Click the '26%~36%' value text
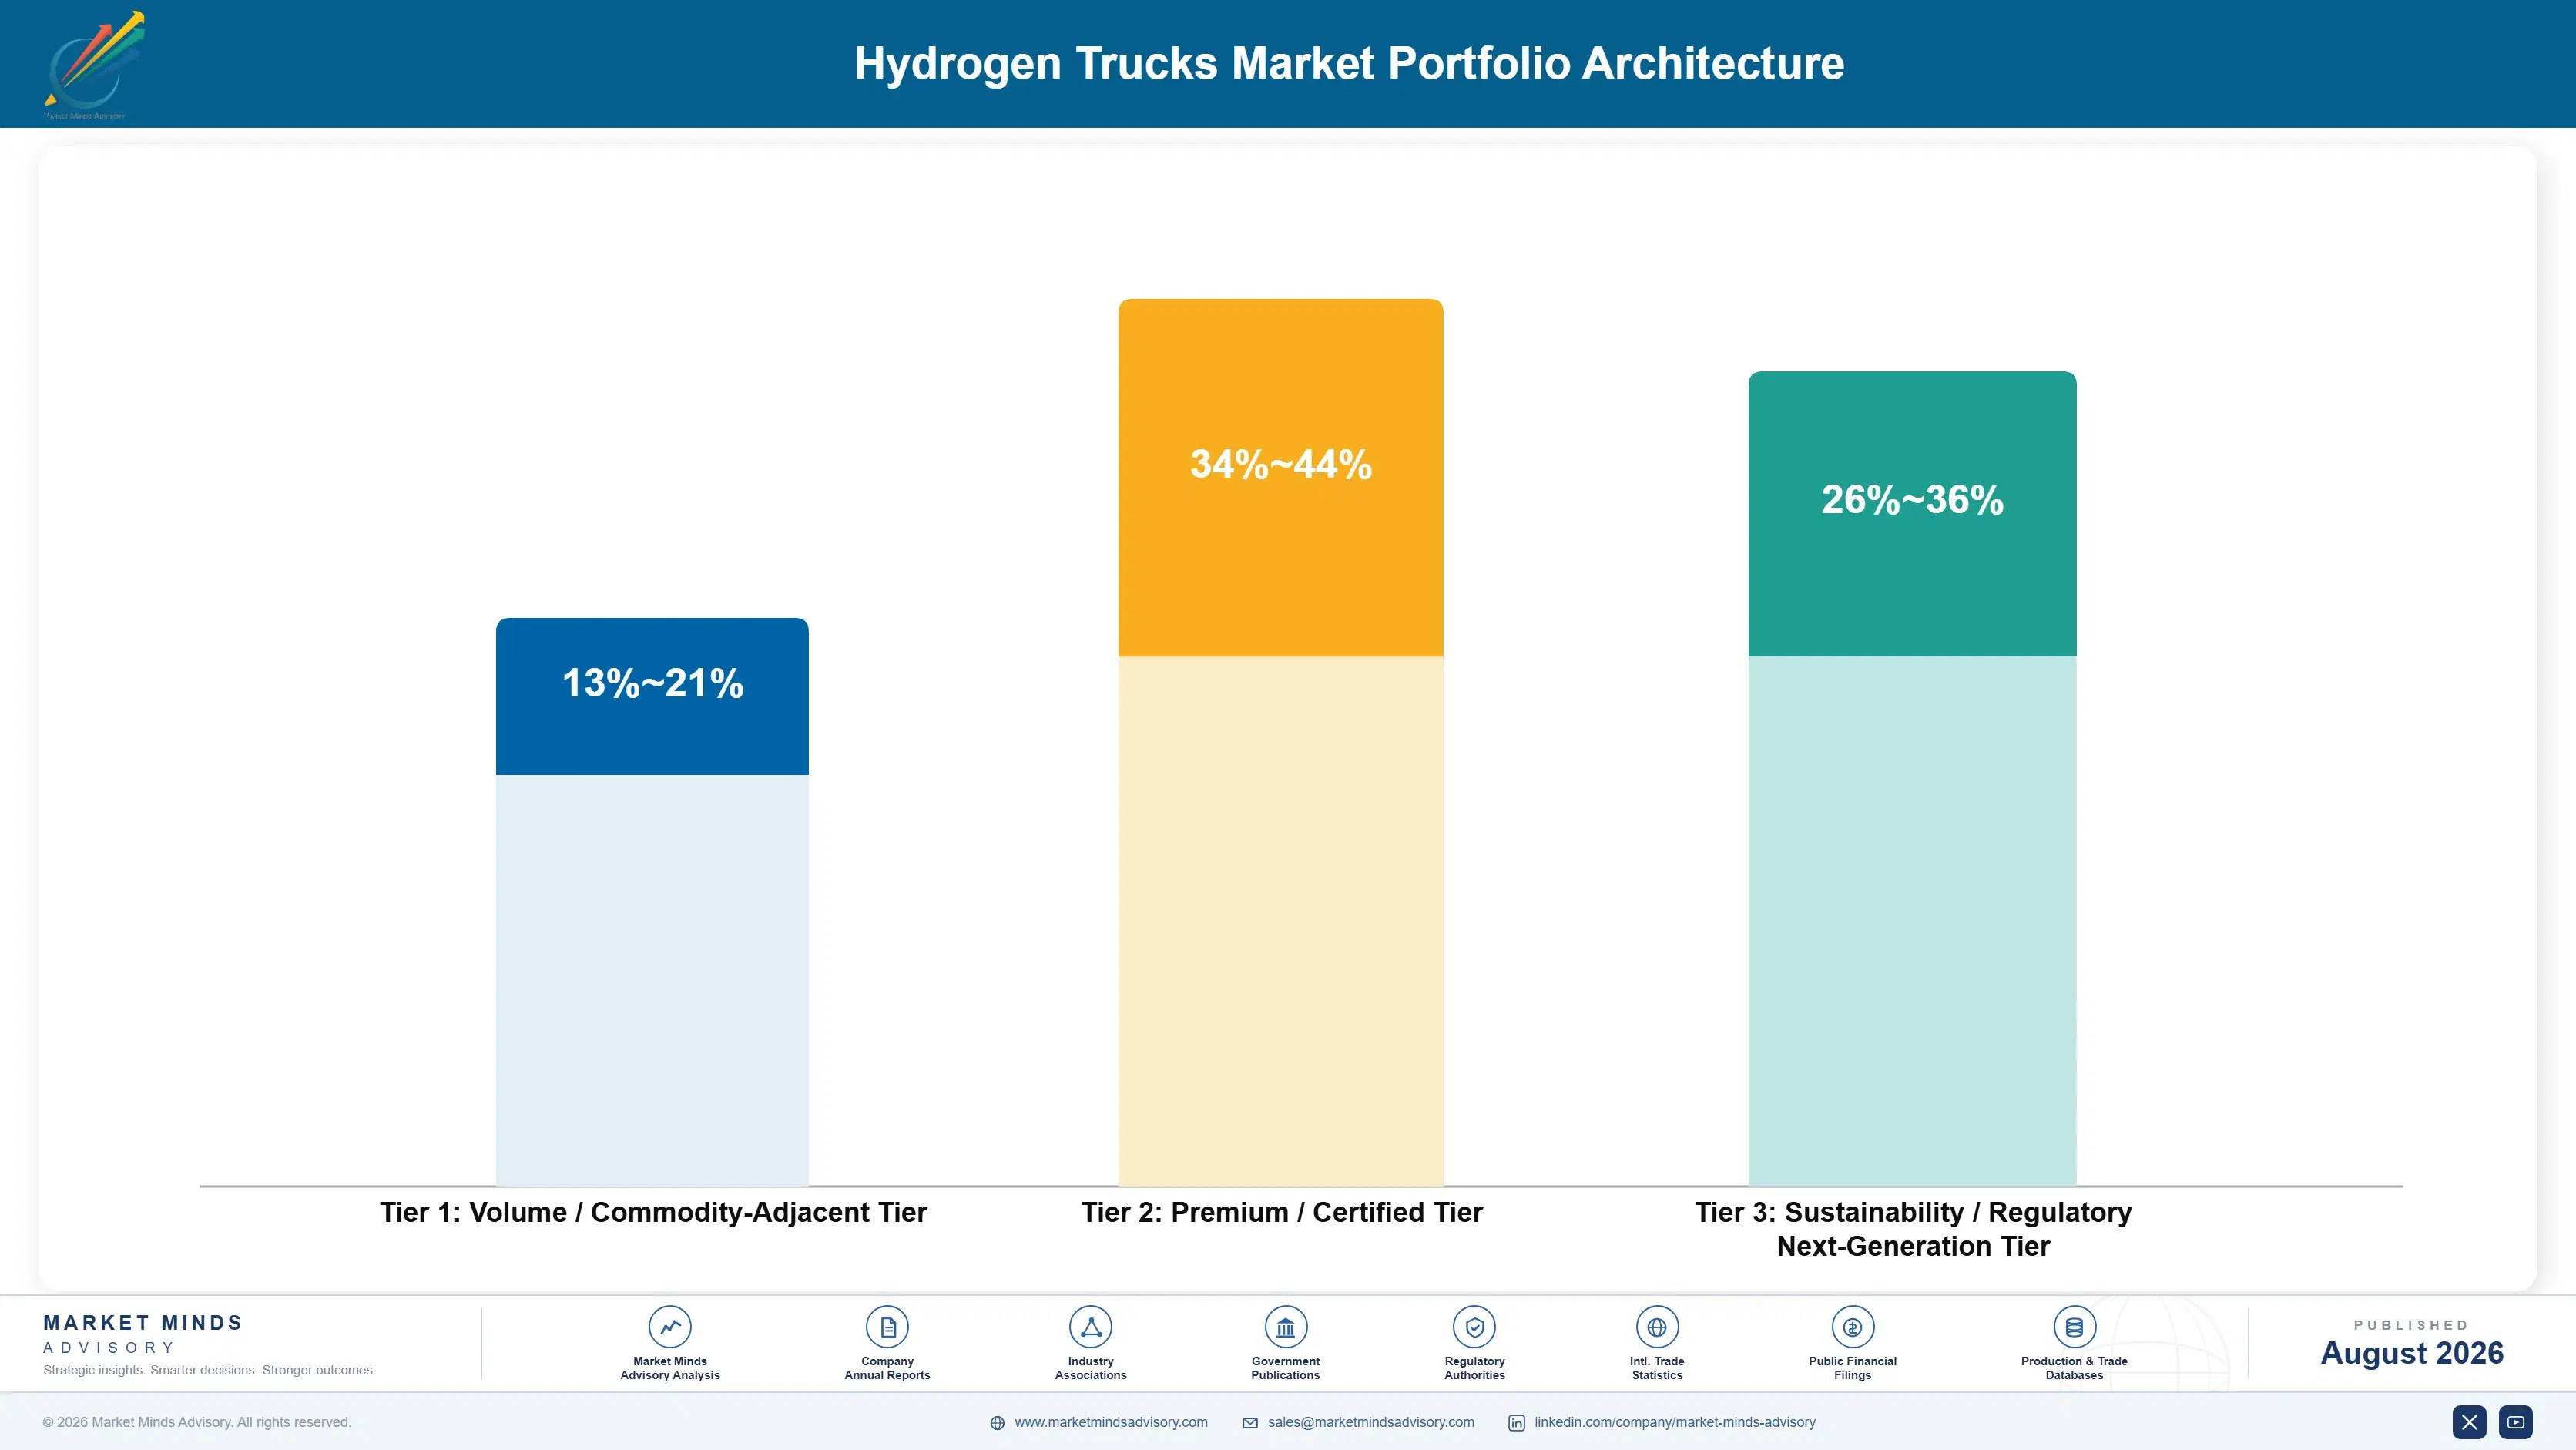This screenshot has width=2576, height=1450. (x=1912, y=499)
